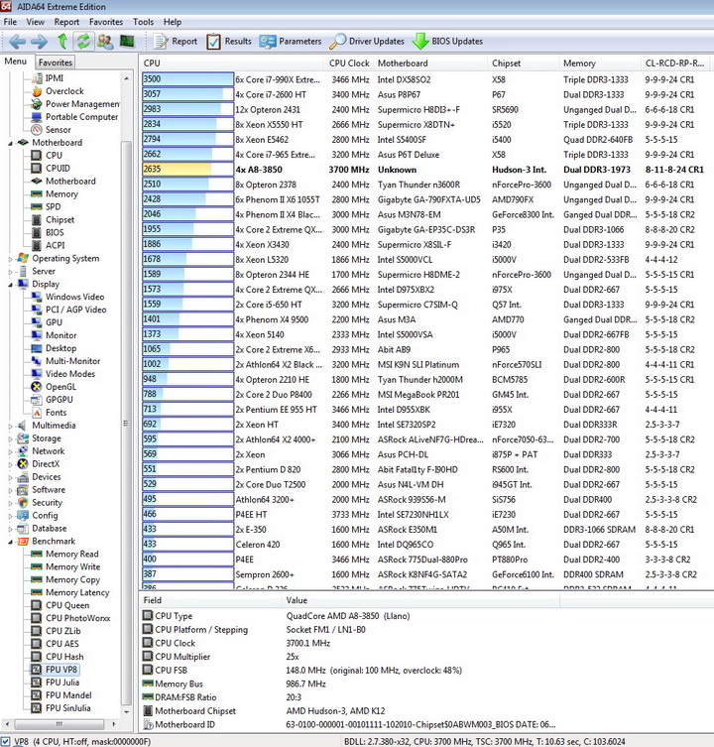Check BIOS Updates in toolbar
This screenshot has width=714, height=747.
tap(448, 42)
